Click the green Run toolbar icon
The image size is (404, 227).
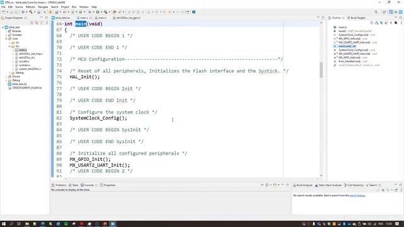point(98,12)
